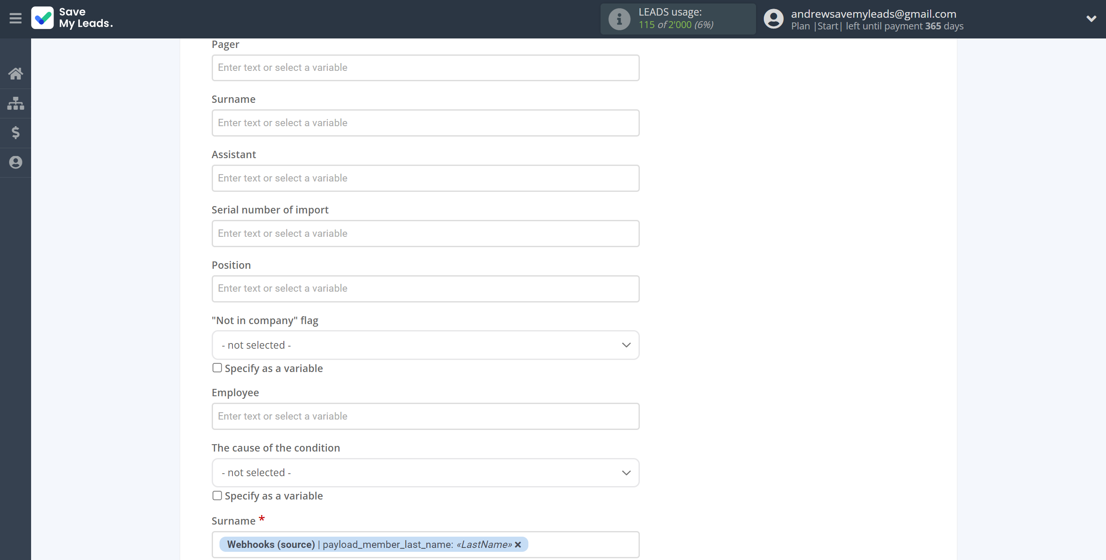Click the andrewsavemyleads@gmail.com account email
1106x560 pixels.
pyautogui.click(x=874, y=14)
